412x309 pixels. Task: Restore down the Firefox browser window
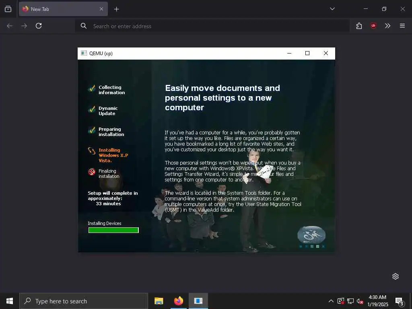(x=384, y=9)
